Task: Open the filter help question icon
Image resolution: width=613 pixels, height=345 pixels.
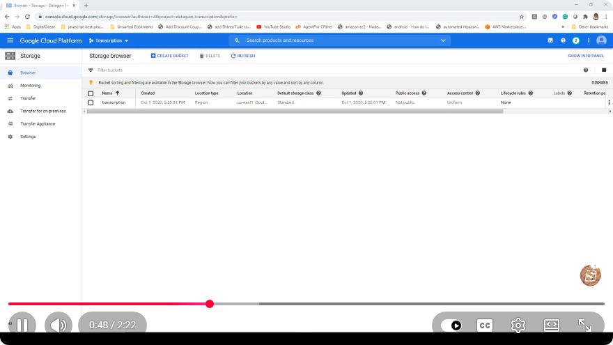Action: pos(586,70)
